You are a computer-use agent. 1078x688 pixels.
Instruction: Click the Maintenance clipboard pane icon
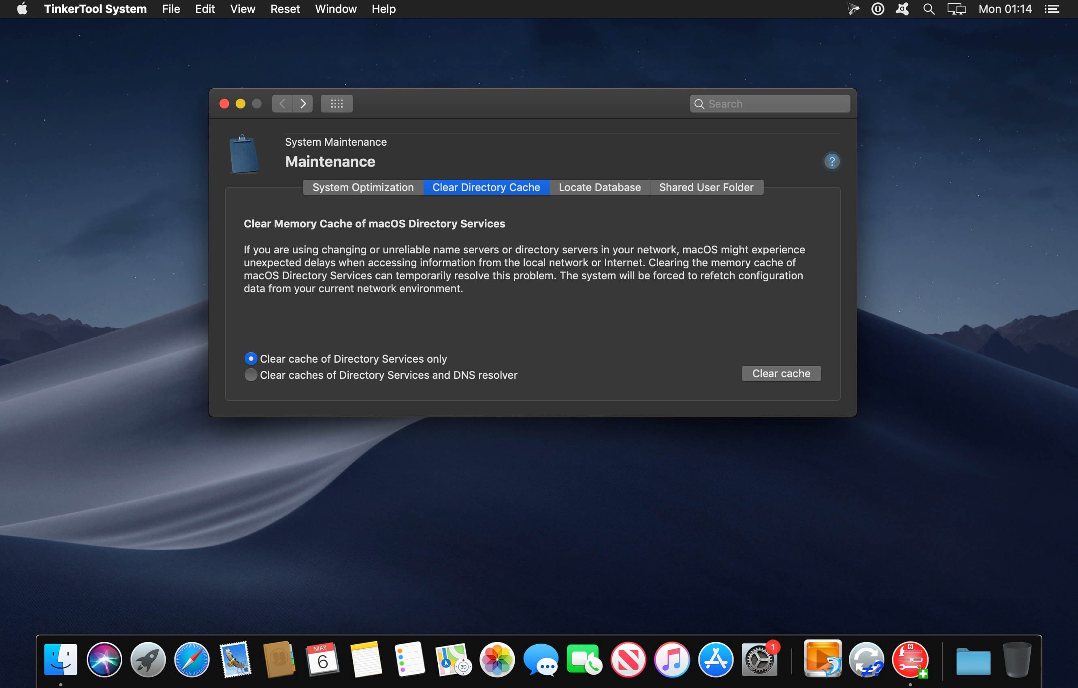pos(244,154)
